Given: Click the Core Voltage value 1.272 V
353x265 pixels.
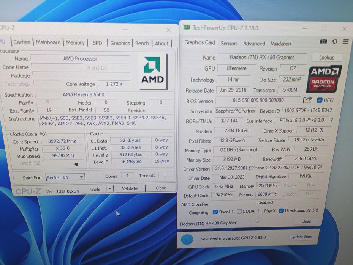Looking at the screenshot, I should [114, 84].
